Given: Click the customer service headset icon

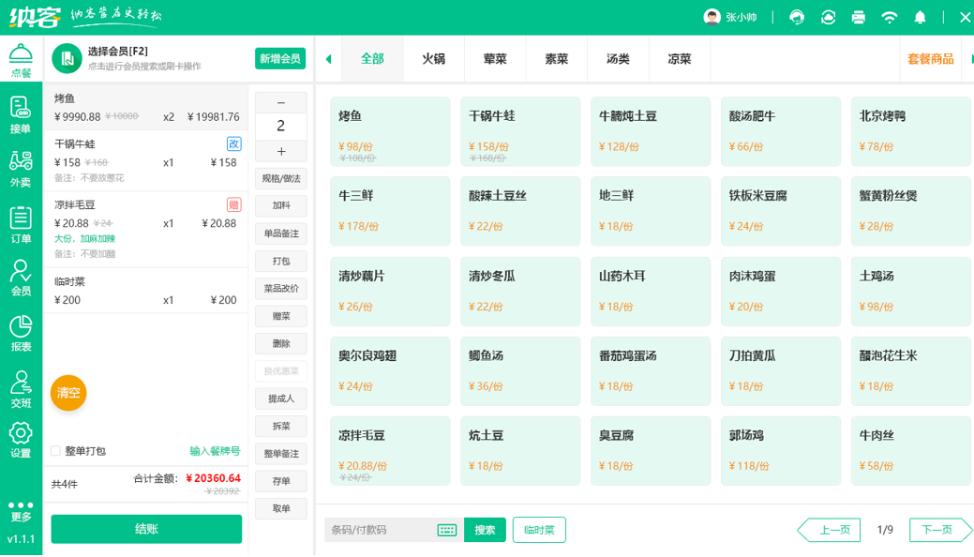Looking at the screenshot, I should [x=797, y=17].
